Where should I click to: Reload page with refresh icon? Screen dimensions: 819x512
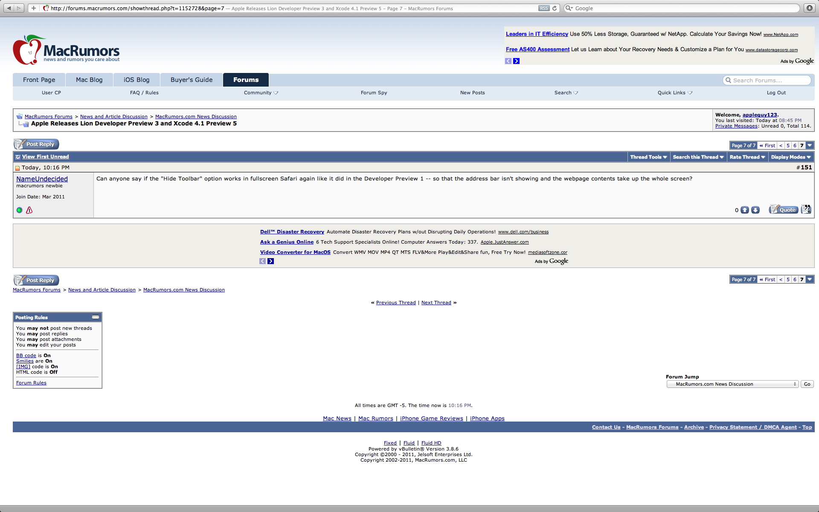pos(555,8)
